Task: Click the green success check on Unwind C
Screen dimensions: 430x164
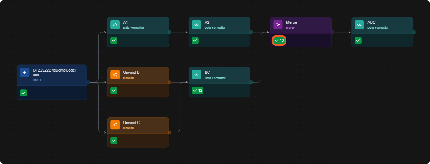Action: tap(114, 141)
